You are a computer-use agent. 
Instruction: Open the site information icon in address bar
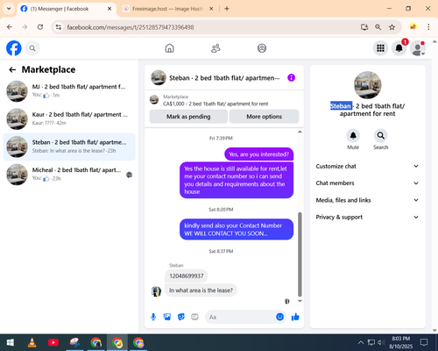tap(59, 27)
